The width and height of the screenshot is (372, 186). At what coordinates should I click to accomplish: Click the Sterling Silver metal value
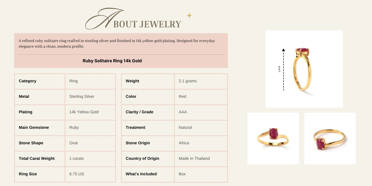82,96
